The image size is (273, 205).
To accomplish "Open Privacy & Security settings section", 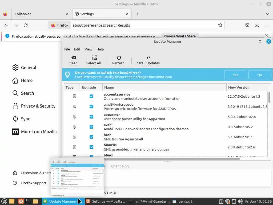I will tap(34, 106).
